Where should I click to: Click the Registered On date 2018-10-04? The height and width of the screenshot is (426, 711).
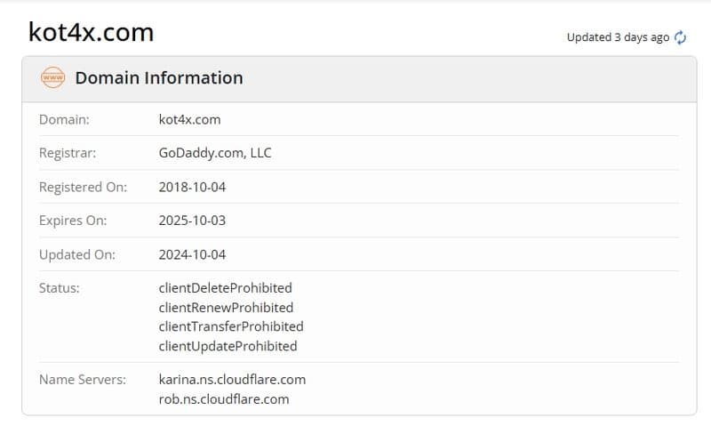192,187
